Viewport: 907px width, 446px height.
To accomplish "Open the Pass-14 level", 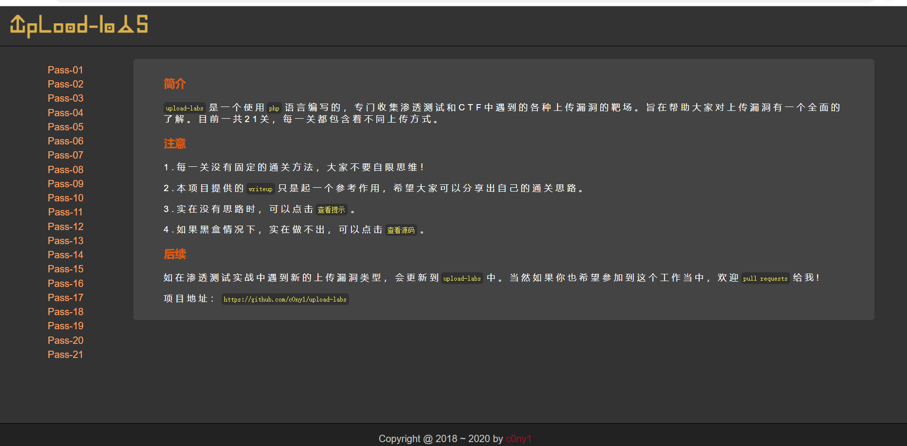I will [x=65, y=255].
